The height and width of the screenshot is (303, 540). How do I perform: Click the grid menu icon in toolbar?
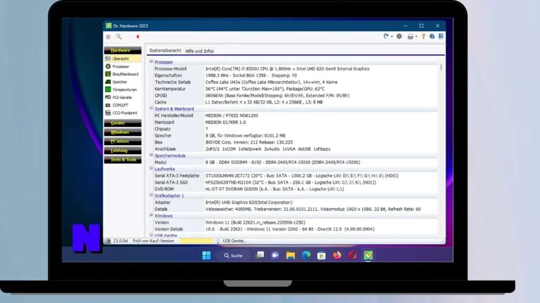[108, 37]
